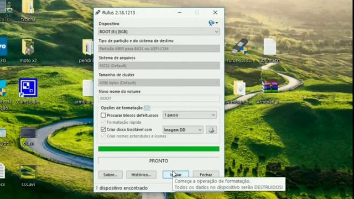354x199 pixels.
Task: Click the Fechar button
Action: [206, 175]
